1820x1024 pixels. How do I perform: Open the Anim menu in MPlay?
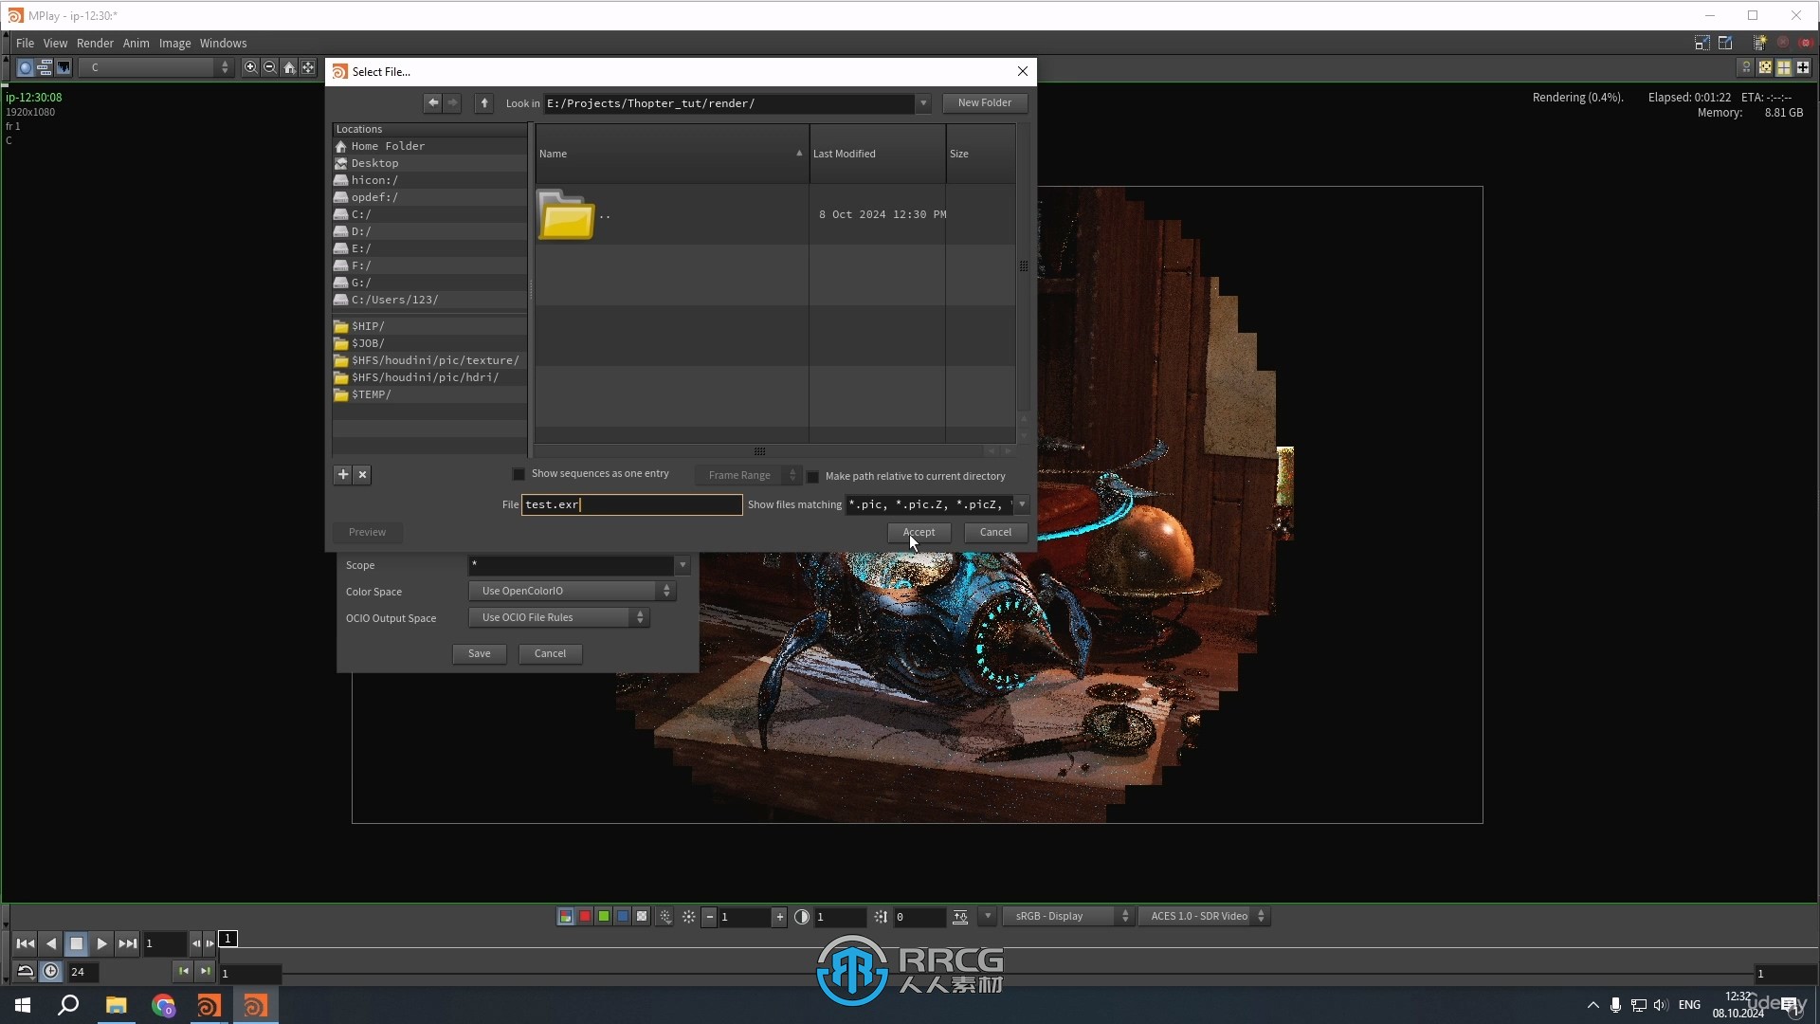click(136, 42)
